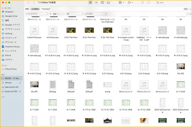This screenshot has width=192, height=127.
Task: Select iPhone in the sidebar
Action: [x=8, y=83]
